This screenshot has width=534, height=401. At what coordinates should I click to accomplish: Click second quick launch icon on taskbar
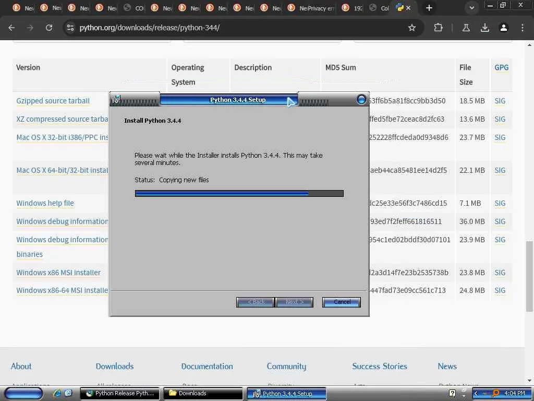coord(68,393)
